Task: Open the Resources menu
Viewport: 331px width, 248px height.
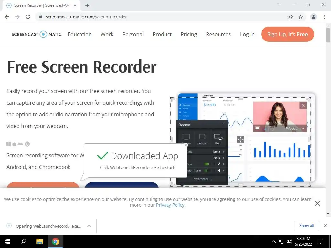Action: [218, 34]
